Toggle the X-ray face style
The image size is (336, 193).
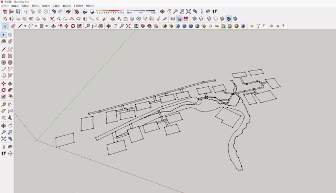coord(195,18)
